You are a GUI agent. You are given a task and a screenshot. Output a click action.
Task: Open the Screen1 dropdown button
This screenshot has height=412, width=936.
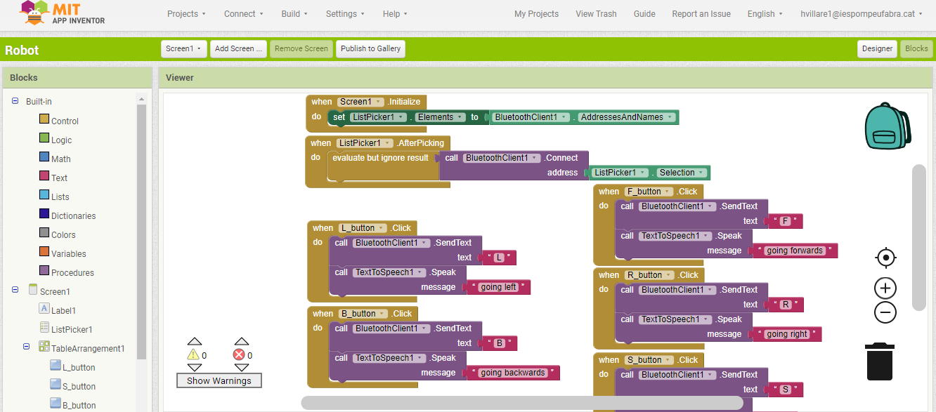(x=184, y=48)
